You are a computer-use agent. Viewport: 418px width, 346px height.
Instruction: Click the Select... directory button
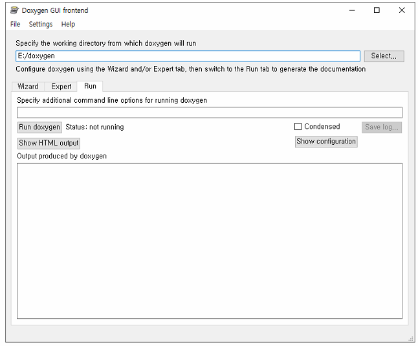tap(384, 56)
